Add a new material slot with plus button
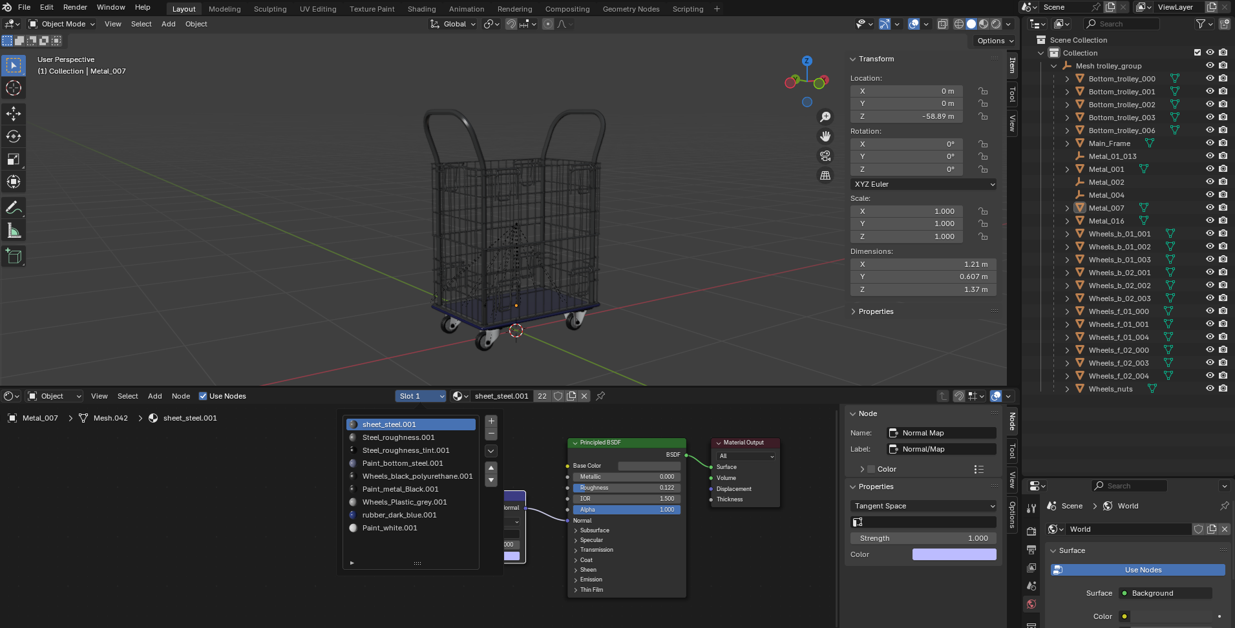1235x628 pixels. click(491, 421)
